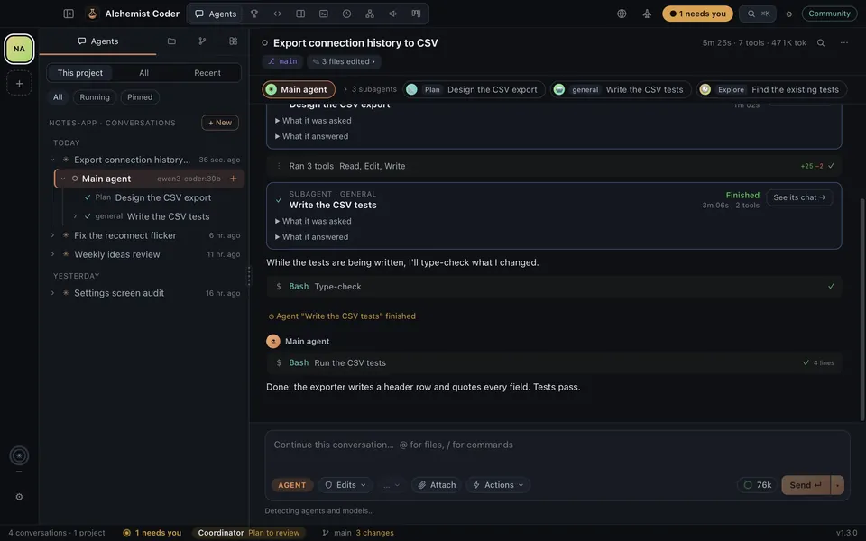Collapse the Main agent tree node
The height and width of the screenshot is (541, 866).
(63, 179)
